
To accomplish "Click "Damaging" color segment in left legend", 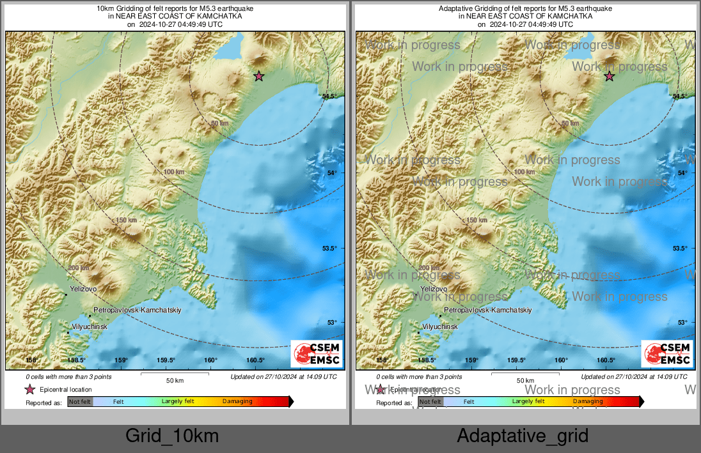I will [x=237, y=402].
